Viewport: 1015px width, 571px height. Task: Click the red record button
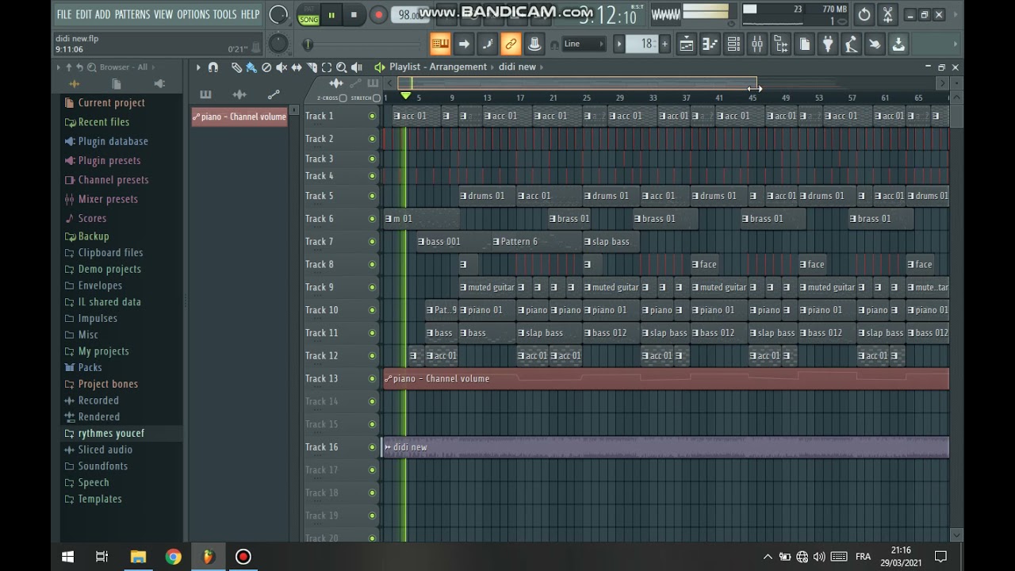[378, 14]
